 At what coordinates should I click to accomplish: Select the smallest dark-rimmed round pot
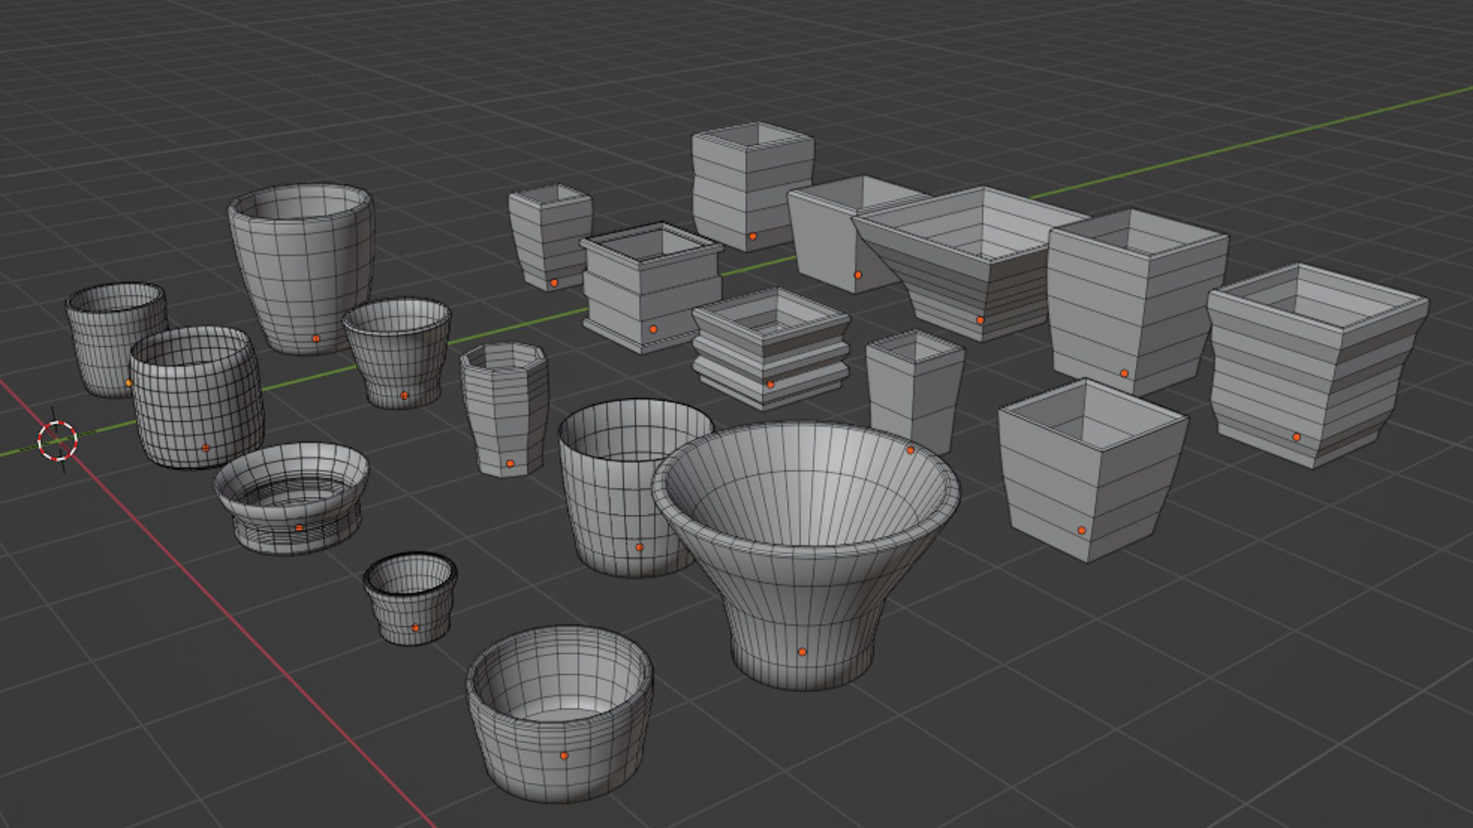[410, 599]
